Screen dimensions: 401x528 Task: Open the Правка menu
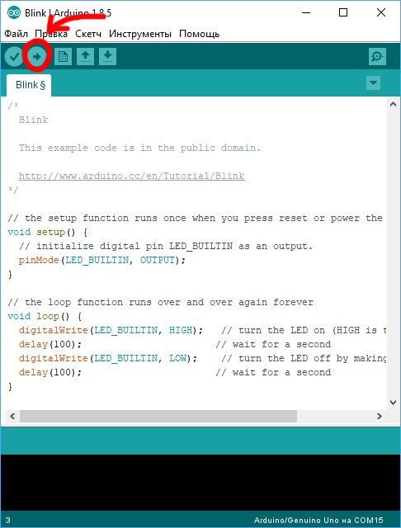[51, 34]
